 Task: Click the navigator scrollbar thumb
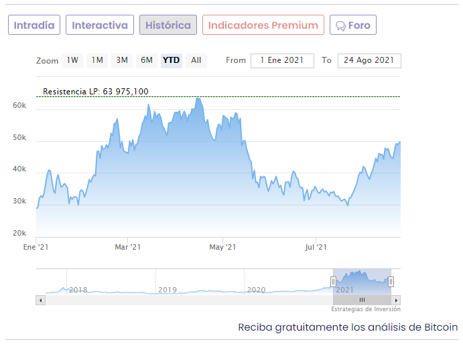[x=362, y=300]
